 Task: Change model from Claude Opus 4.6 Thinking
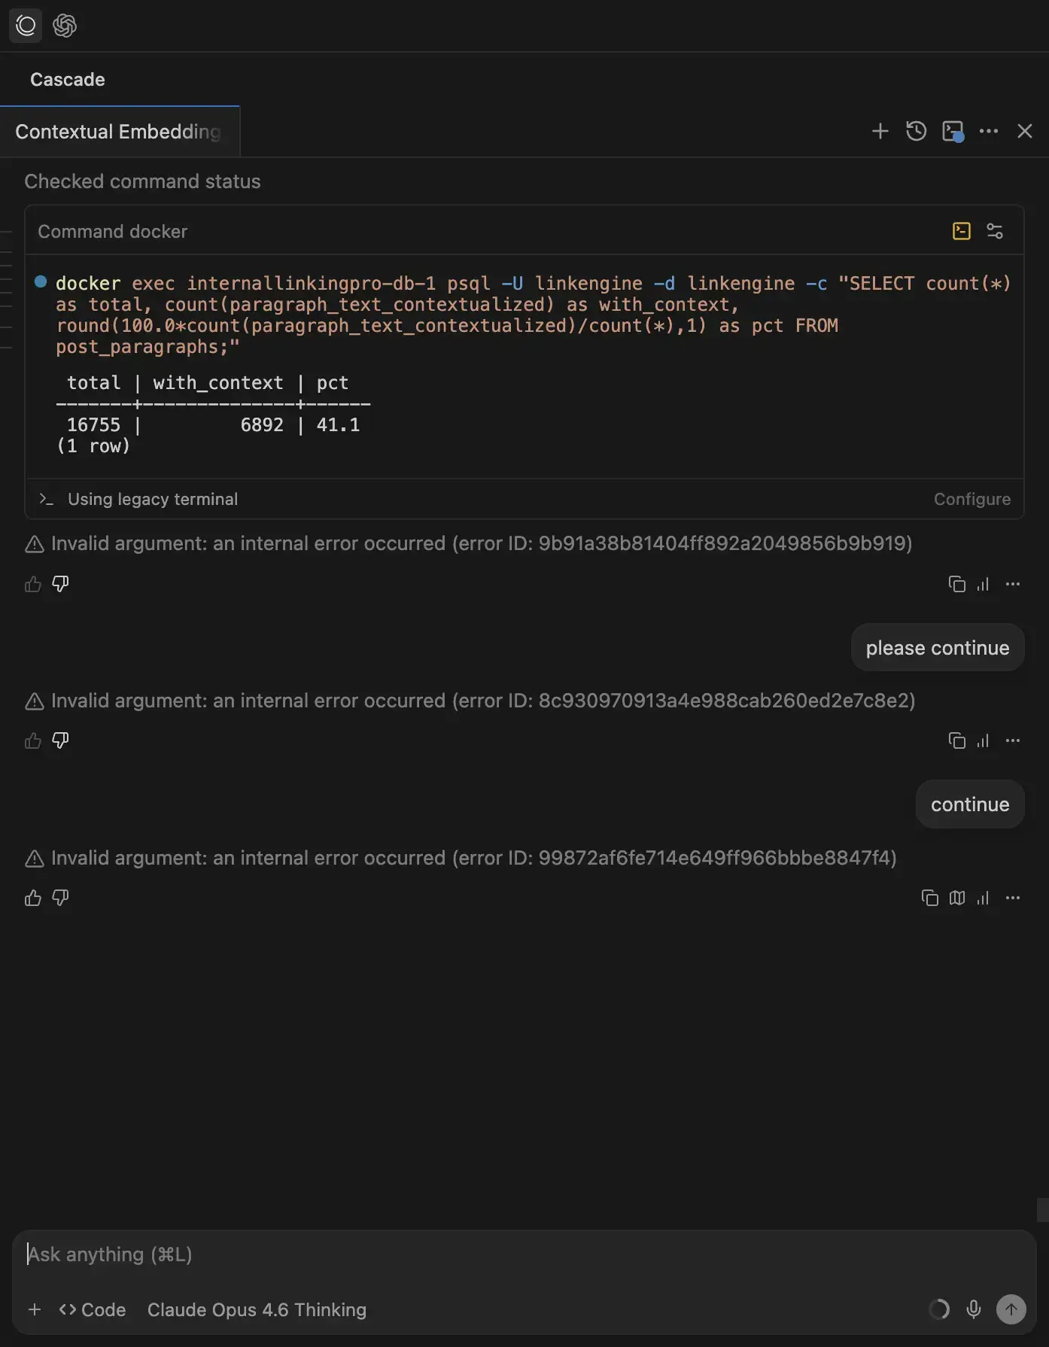(x=257, y=1309)
